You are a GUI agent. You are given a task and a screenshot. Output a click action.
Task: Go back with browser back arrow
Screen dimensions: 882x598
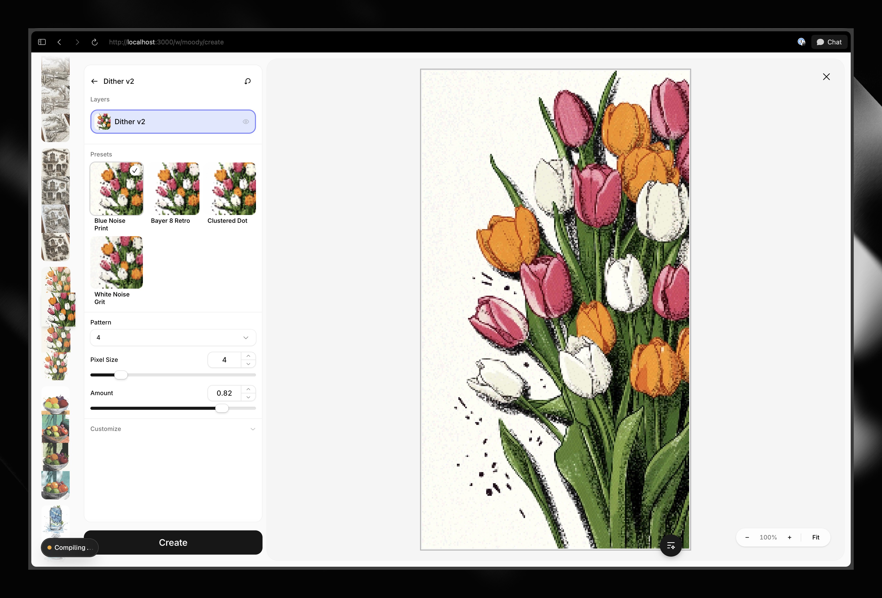(x=60, y=42)
